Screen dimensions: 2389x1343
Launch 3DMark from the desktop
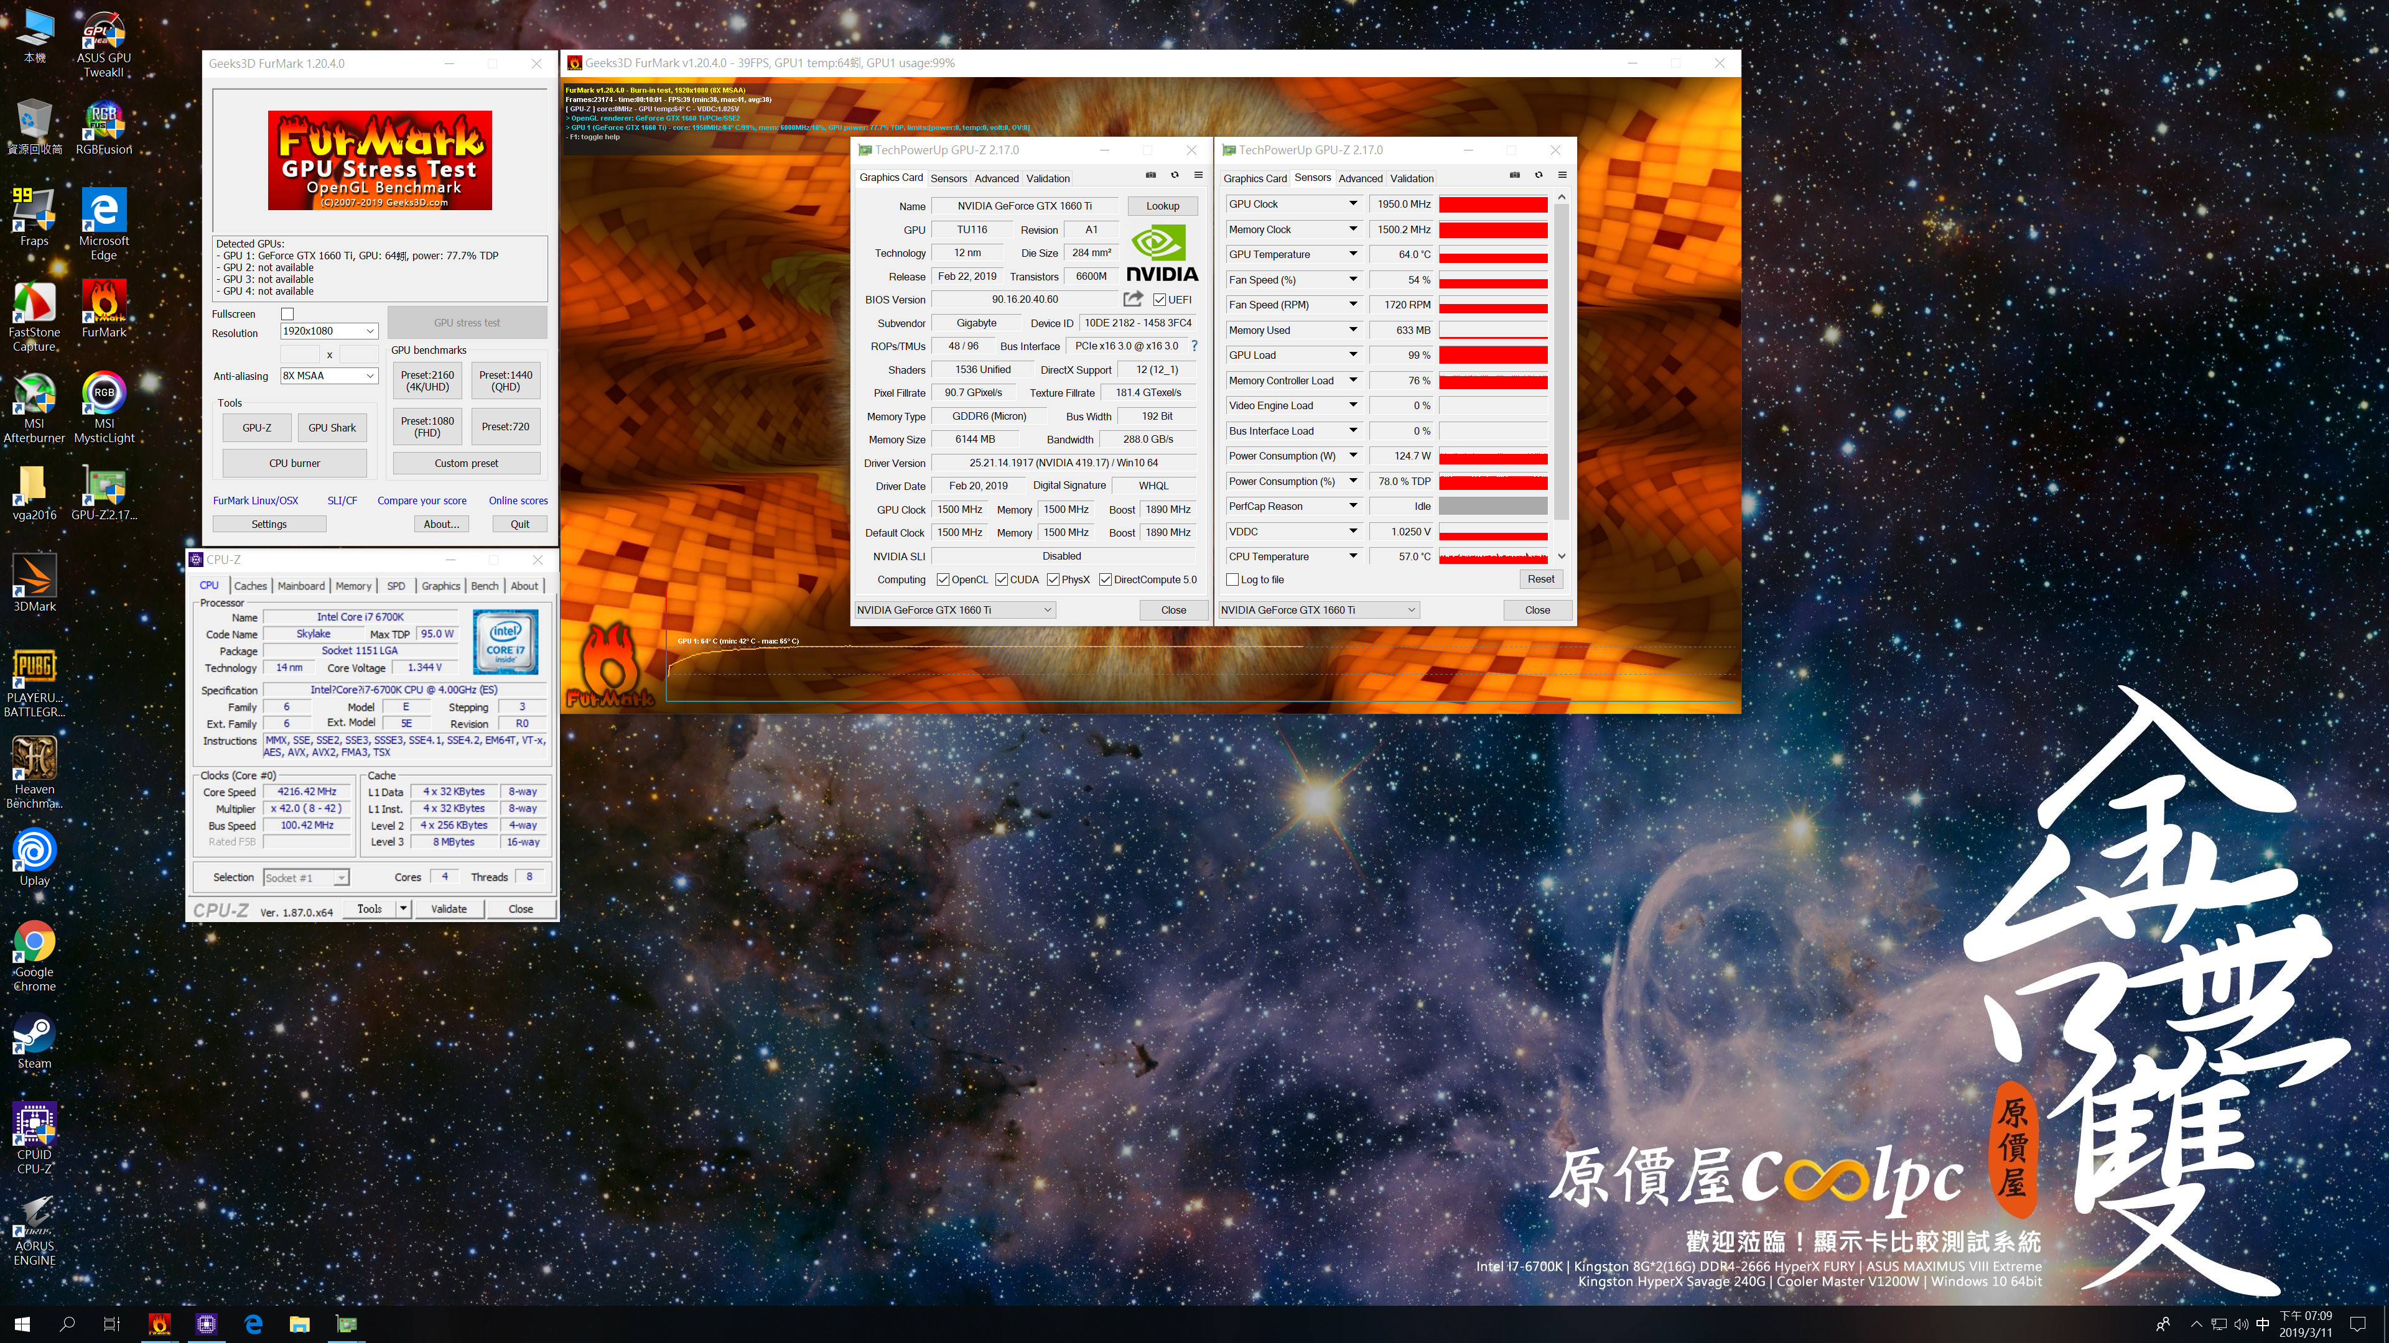coord(34,582)
